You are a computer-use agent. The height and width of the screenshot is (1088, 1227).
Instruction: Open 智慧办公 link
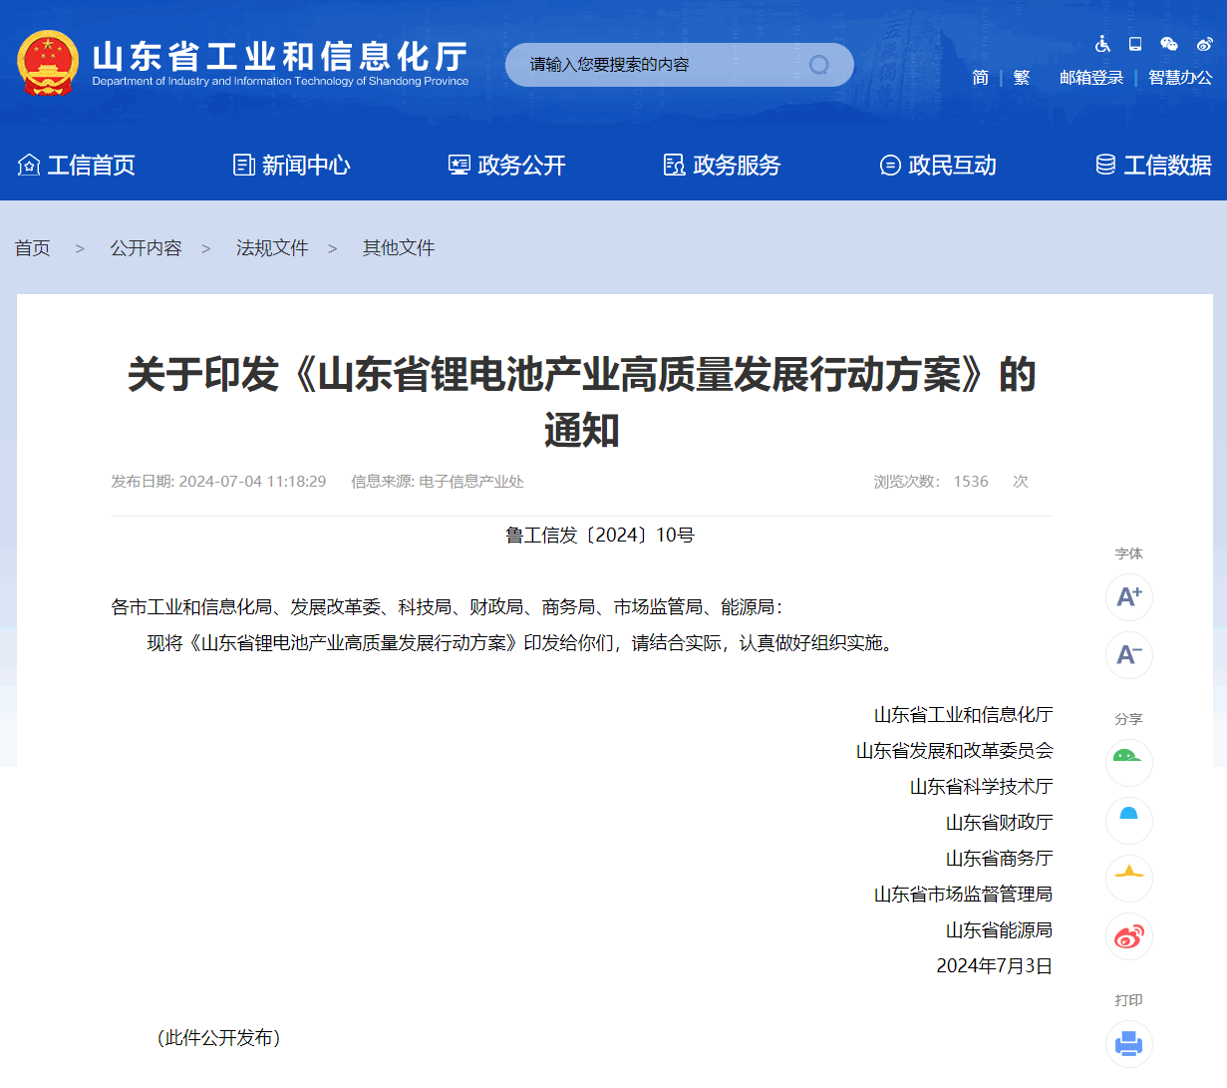click(x=1180, y=78)
